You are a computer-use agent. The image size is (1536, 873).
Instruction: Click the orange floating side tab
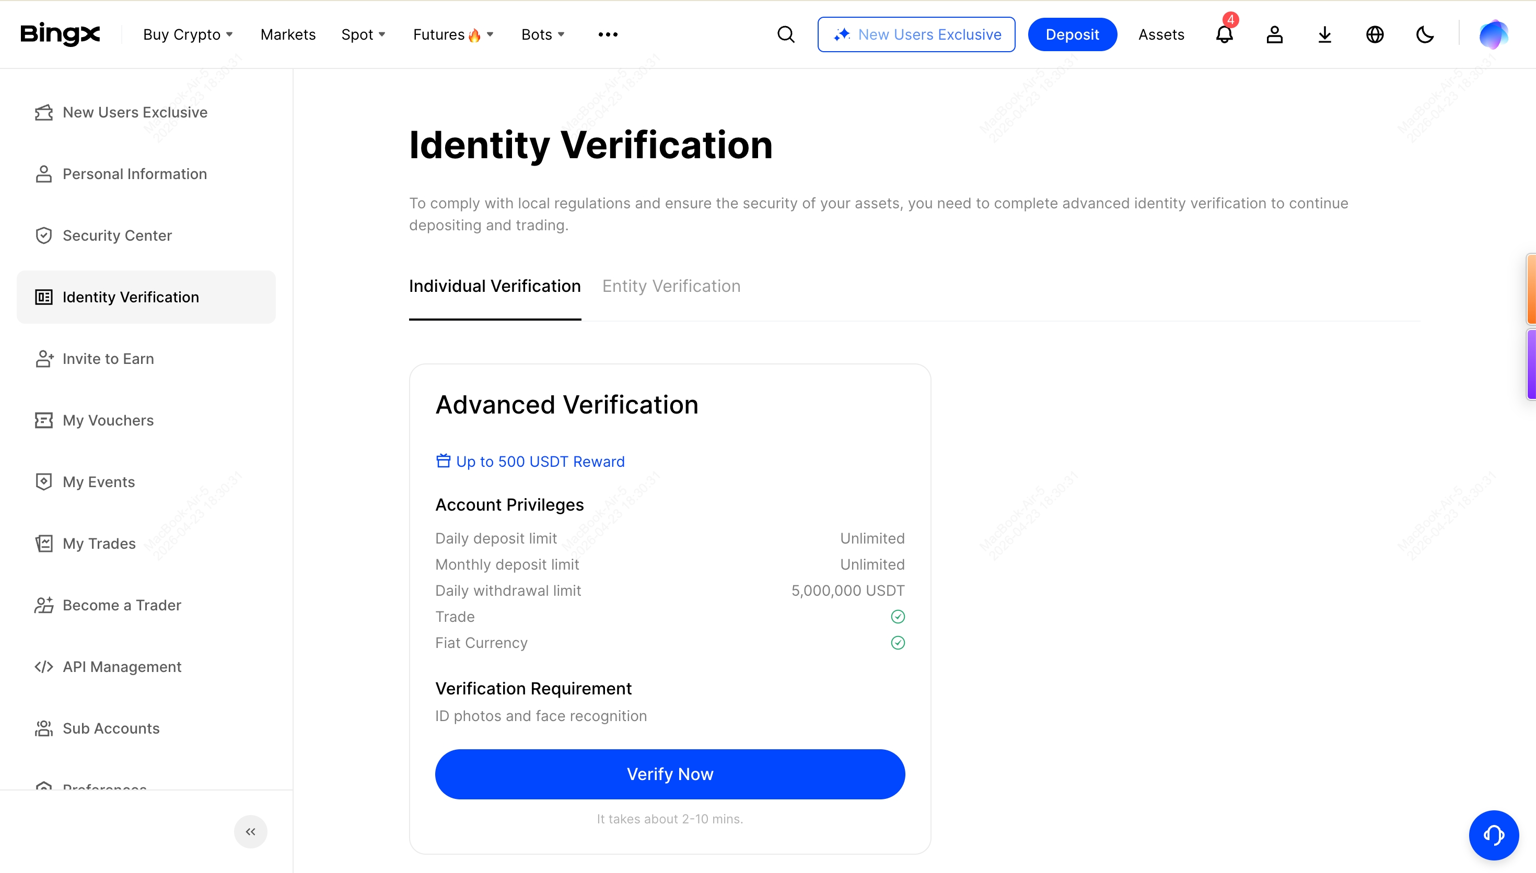point(1531,290)
